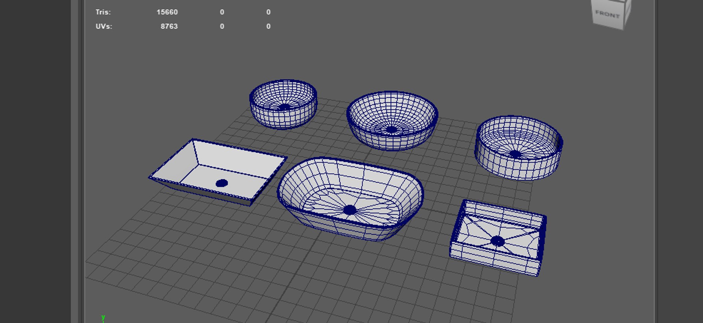The image size is (703, 323).
Task: Click the UVs: label in heads-up display
Action: tap(104, 26)
